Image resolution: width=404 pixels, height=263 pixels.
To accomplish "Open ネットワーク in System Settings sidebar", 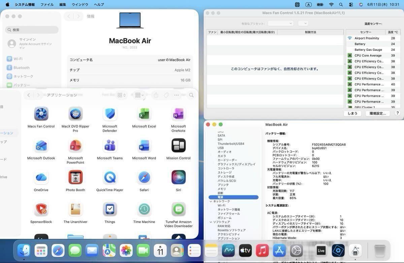I will click(31, 76).
